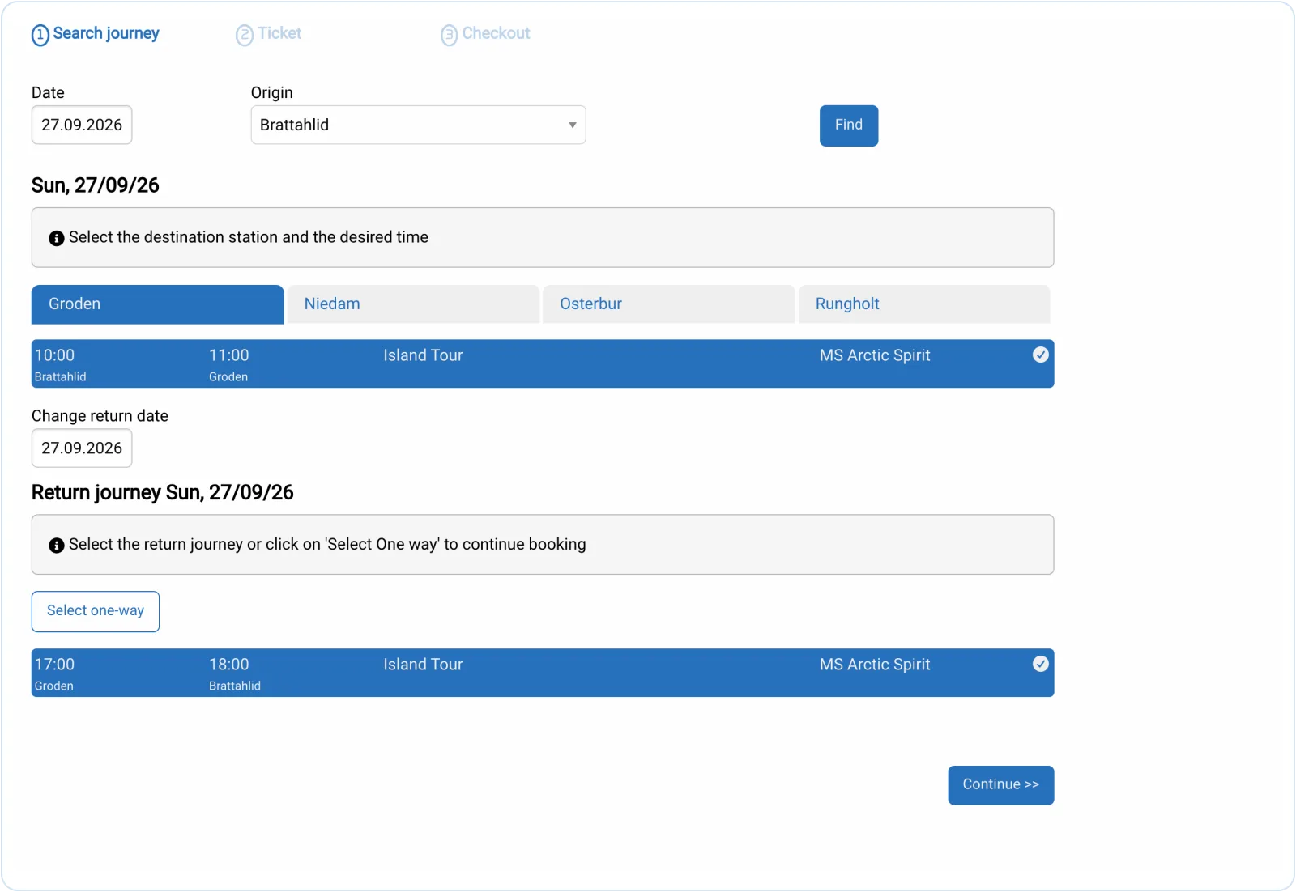Switch to the Osterbur destination tab
1296x892 pixels.
[x=669, y=304]
